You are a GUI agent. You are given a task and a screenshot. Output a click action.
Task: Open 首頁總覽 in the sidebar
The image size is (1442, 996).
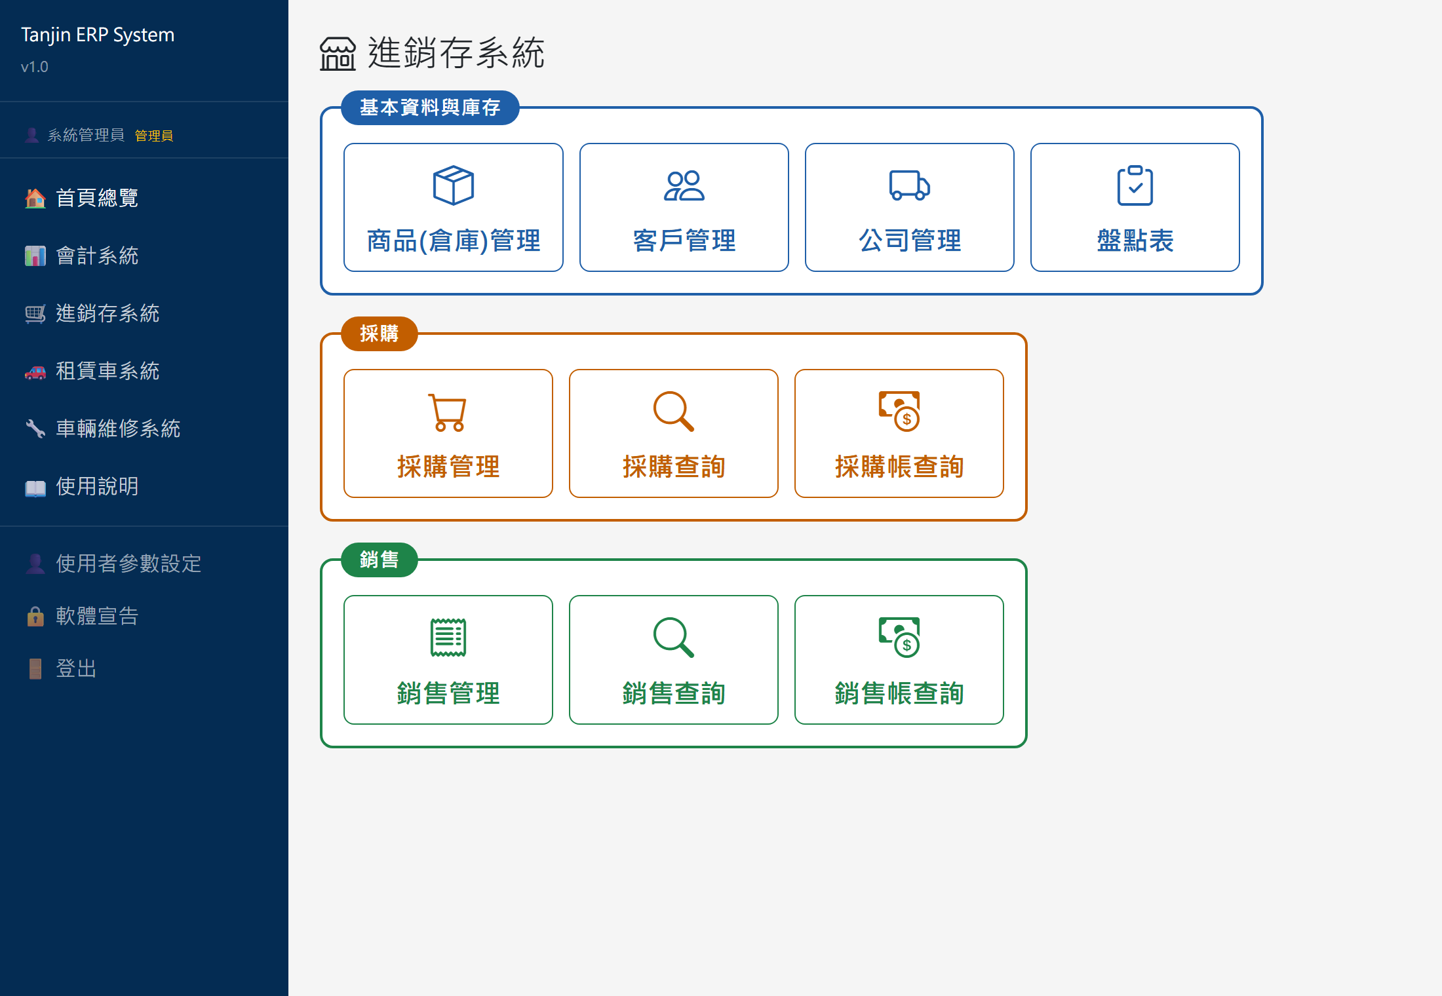(144, 198)
